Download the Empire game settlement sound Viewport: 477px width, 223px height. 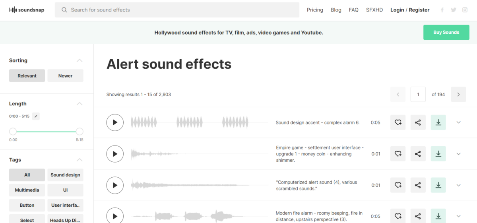(x=438, y=154)
